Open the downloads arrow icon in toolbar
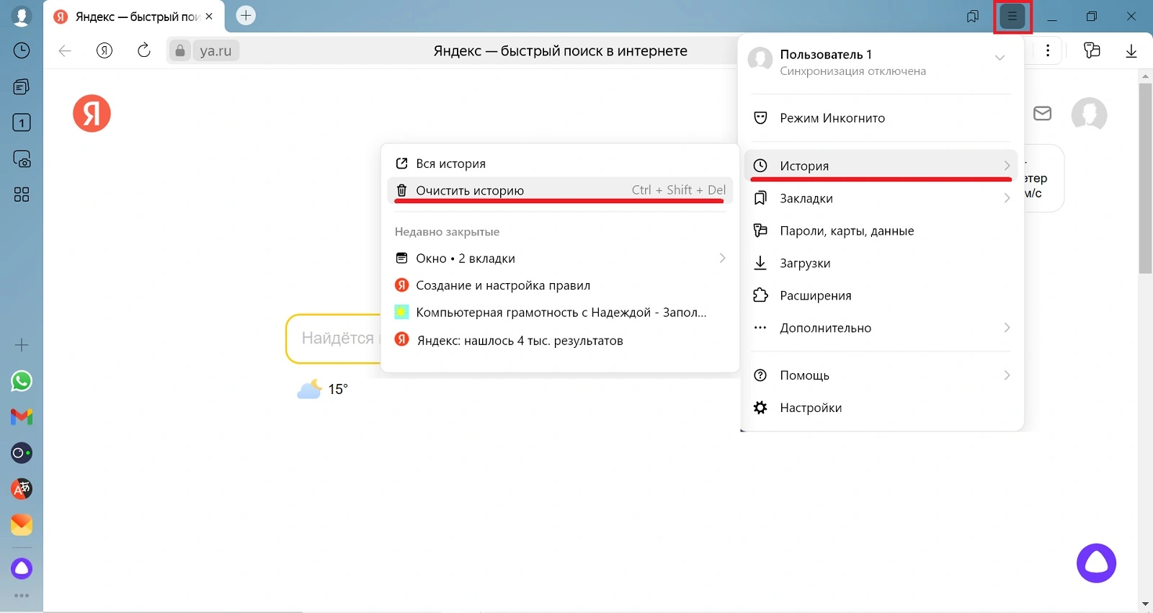 coord(1131,50)
